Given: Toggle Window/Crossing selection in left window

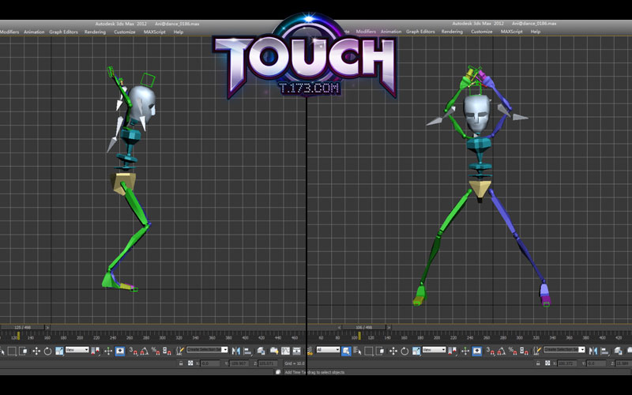Looking at the screenshot, I should 23,351.
